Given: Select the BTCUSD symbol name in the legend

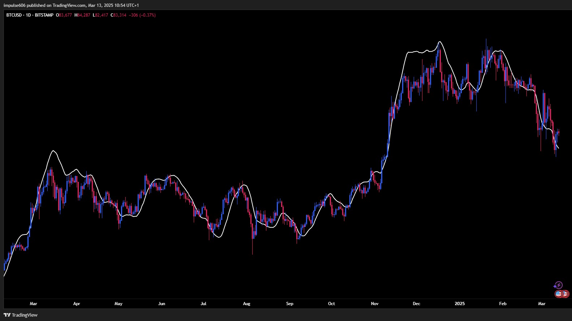Looking at the screenshot, I should (14, 15).
